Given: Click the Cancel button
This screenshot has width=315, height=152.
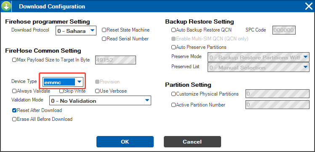Looking at the screenshot, I should coord(192,142).
